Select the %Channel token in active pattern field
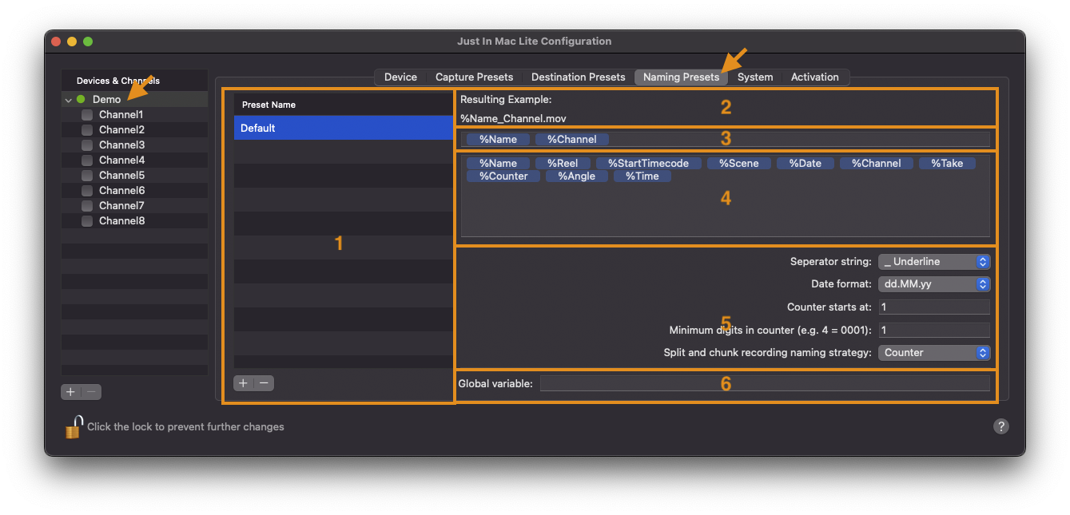Screen dimensions: 1070x515 [x=571, y=140]
